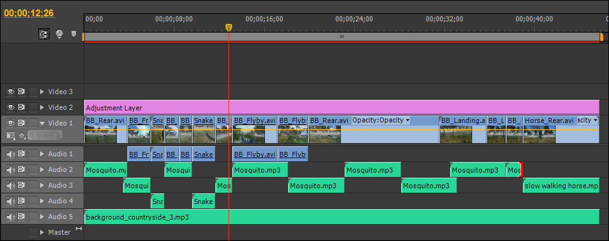Click the Add-Remove Keyframe button for Video 1
Image resolution: width=609 pixels, height=241 pixels.
(45, 136)
